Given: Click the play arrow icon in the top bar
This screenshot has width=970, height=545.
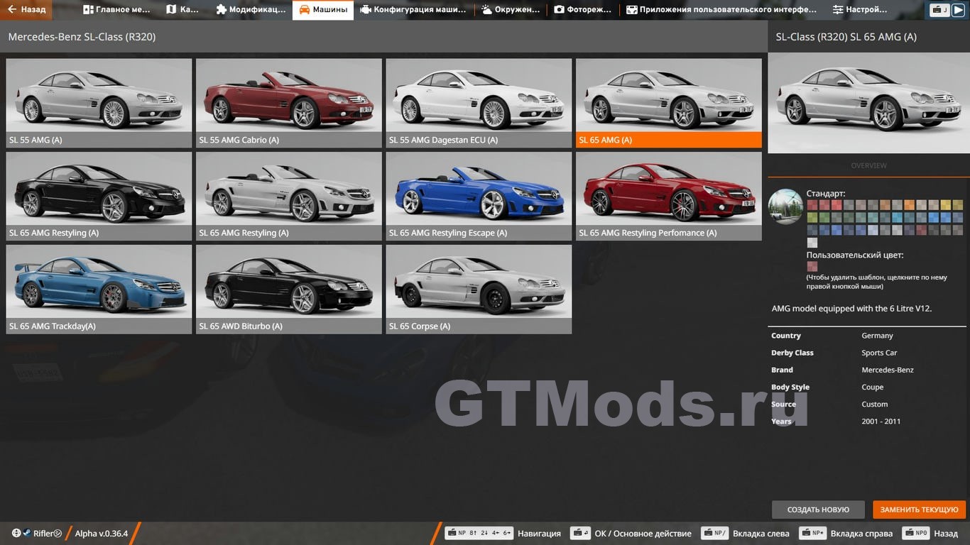Looking at the screenshot, I should 958,10.
